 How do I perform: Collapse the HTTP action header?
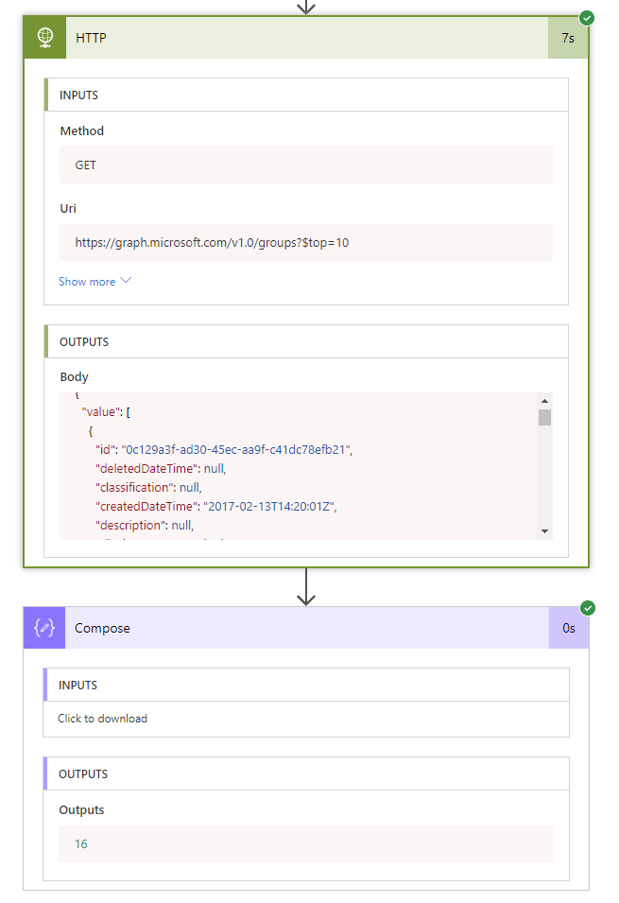302,38
